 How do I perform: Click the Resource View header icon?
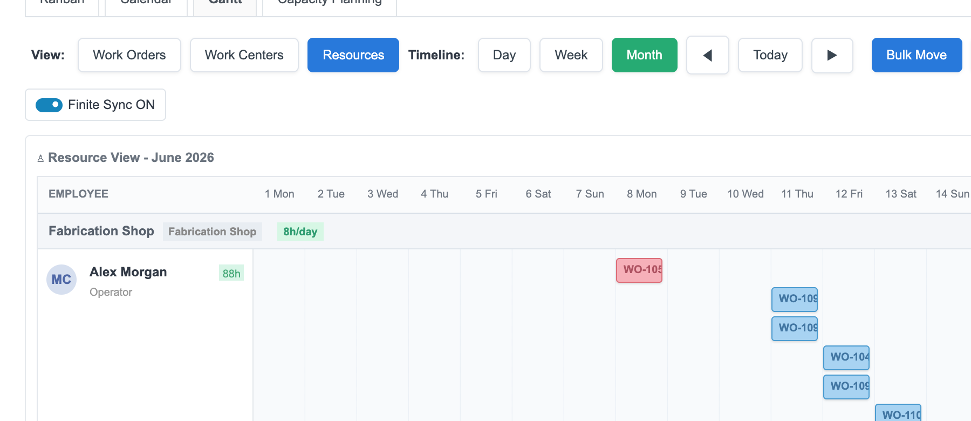click(x=40, y=158)
